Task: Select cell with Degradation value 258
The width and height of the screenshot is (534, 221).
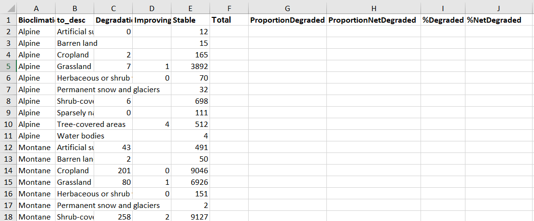Action: [x=113, y=217]
